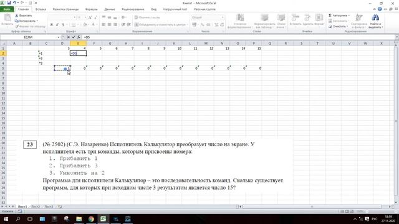Decrease font size with small A icon
Screen dimensions: 399x224
(x=95, y=17)
